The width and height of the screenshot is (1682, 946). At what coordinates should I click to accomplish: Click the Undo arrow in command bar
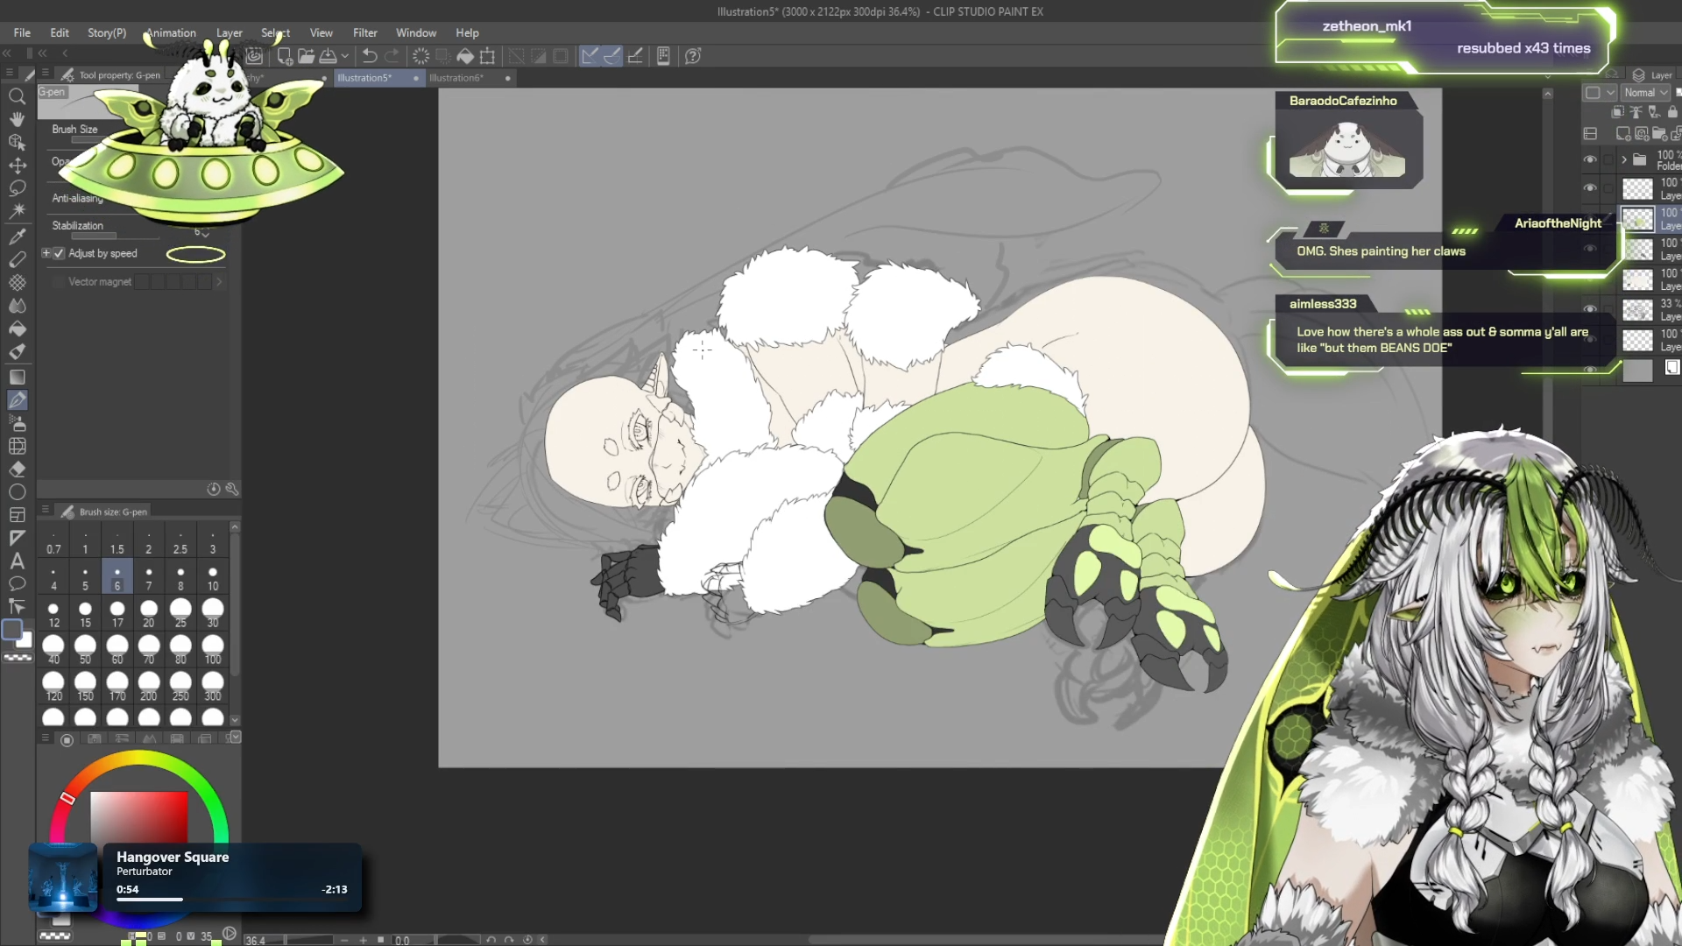pos(369,56)
